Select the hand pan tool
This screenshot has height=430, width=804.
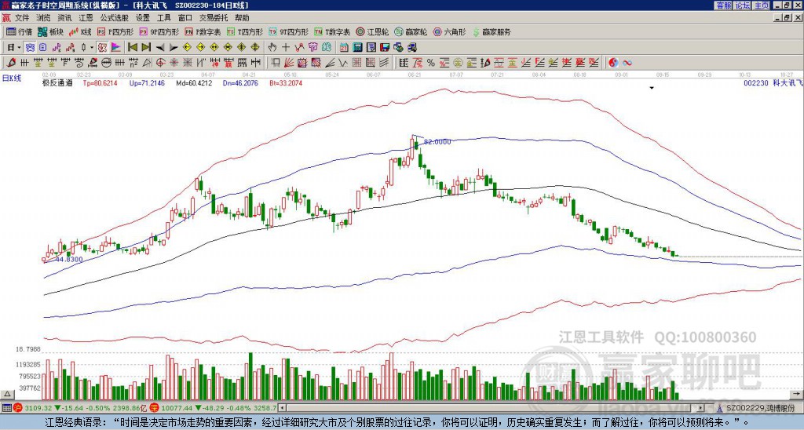point(272,48)
